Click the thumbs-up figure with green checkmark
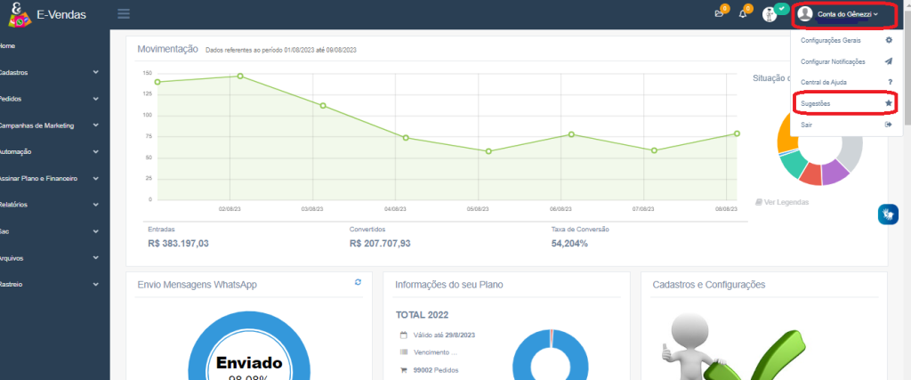Image resolution: width=911 pixels, height=380 pixels. (x=736, y=347)
